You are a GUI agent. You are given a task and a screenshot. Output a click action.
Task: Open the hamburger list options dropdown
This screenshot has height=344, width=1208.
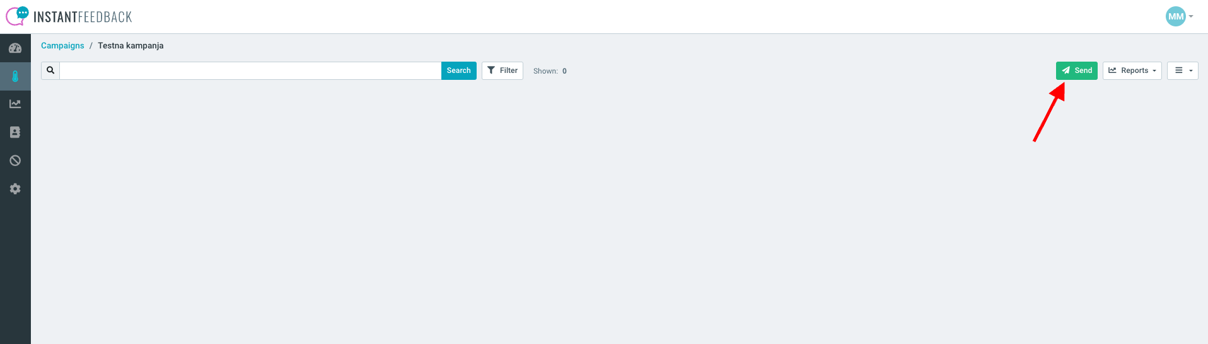pos(1182,70)
